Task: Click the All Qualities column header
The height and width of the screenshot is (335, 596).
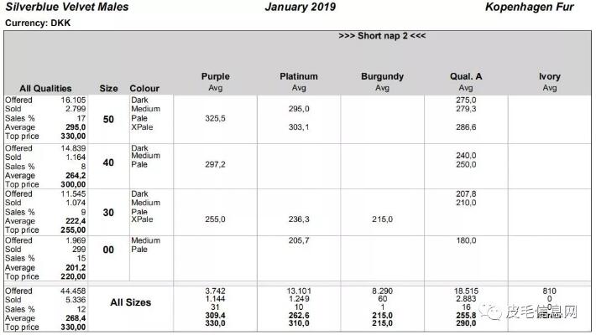Action: 45,89
